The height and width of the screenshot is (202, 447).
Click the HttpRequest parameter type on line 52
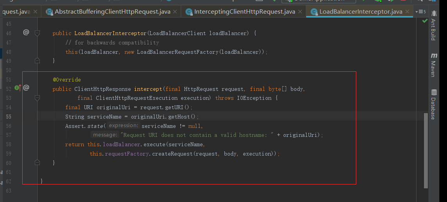(201, 89)
